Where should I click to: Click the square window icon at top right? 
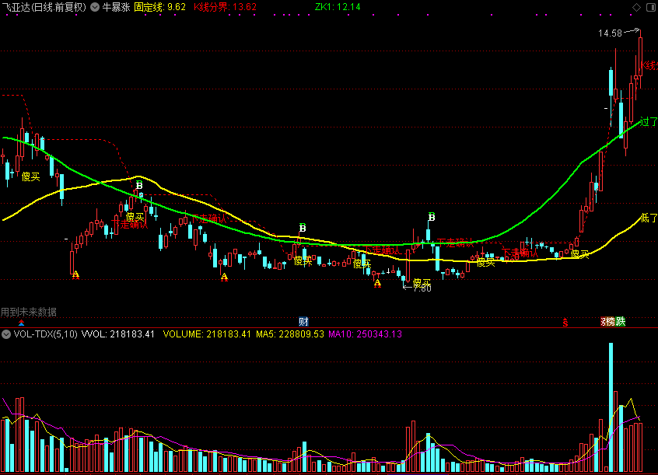(651, 7)
